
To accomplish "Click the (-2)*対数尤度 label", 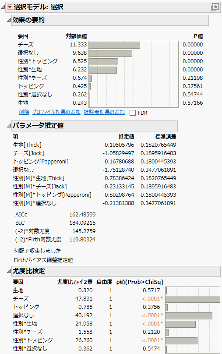I will click(x=32, y=231).
